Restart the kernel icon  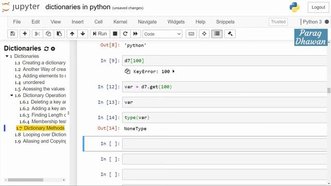(125, 34)
